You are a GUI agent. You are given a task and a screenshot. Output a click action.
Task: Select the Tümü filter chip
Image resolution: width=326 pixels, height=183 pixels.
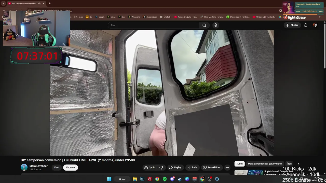pyautogui.click(x=239, y=164)
